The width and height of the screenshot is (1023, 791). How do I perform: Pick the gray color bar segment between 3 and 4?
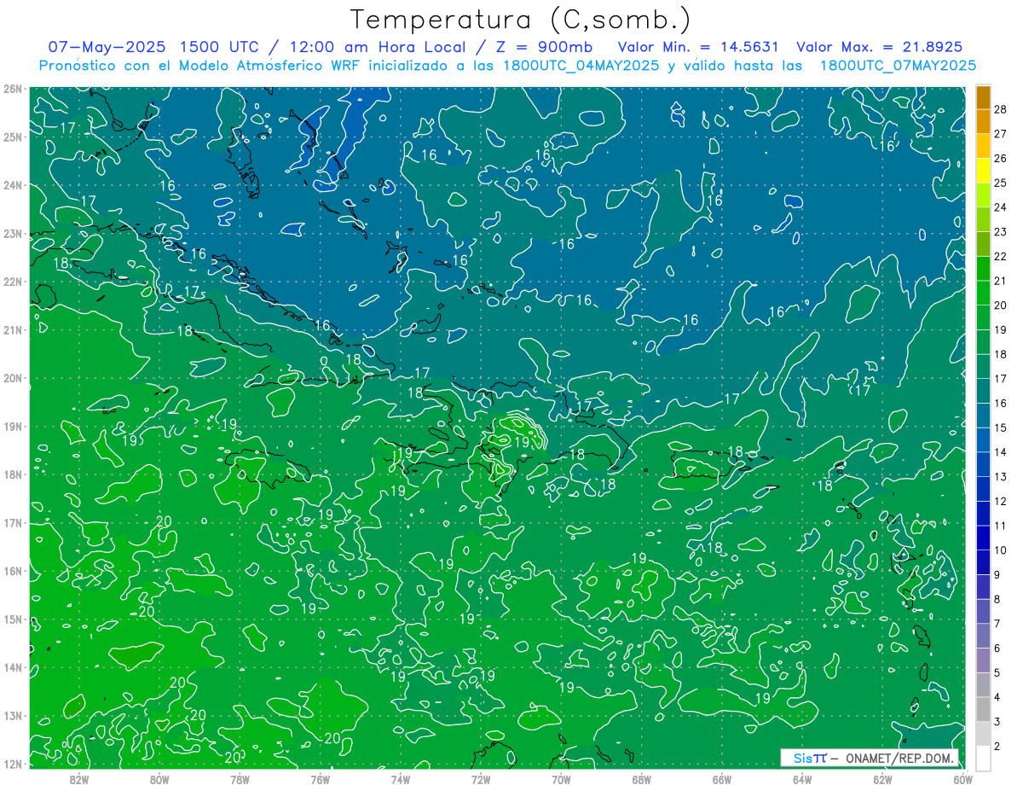click(x=983, y=711)
